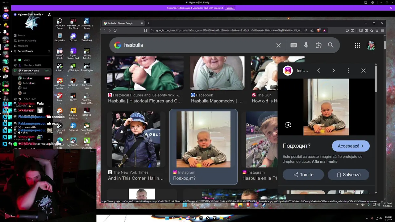
Task: Click the Brave Rewards triangle icon
Action: click(324, 30)
